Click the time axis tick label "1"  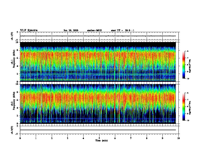36,138
